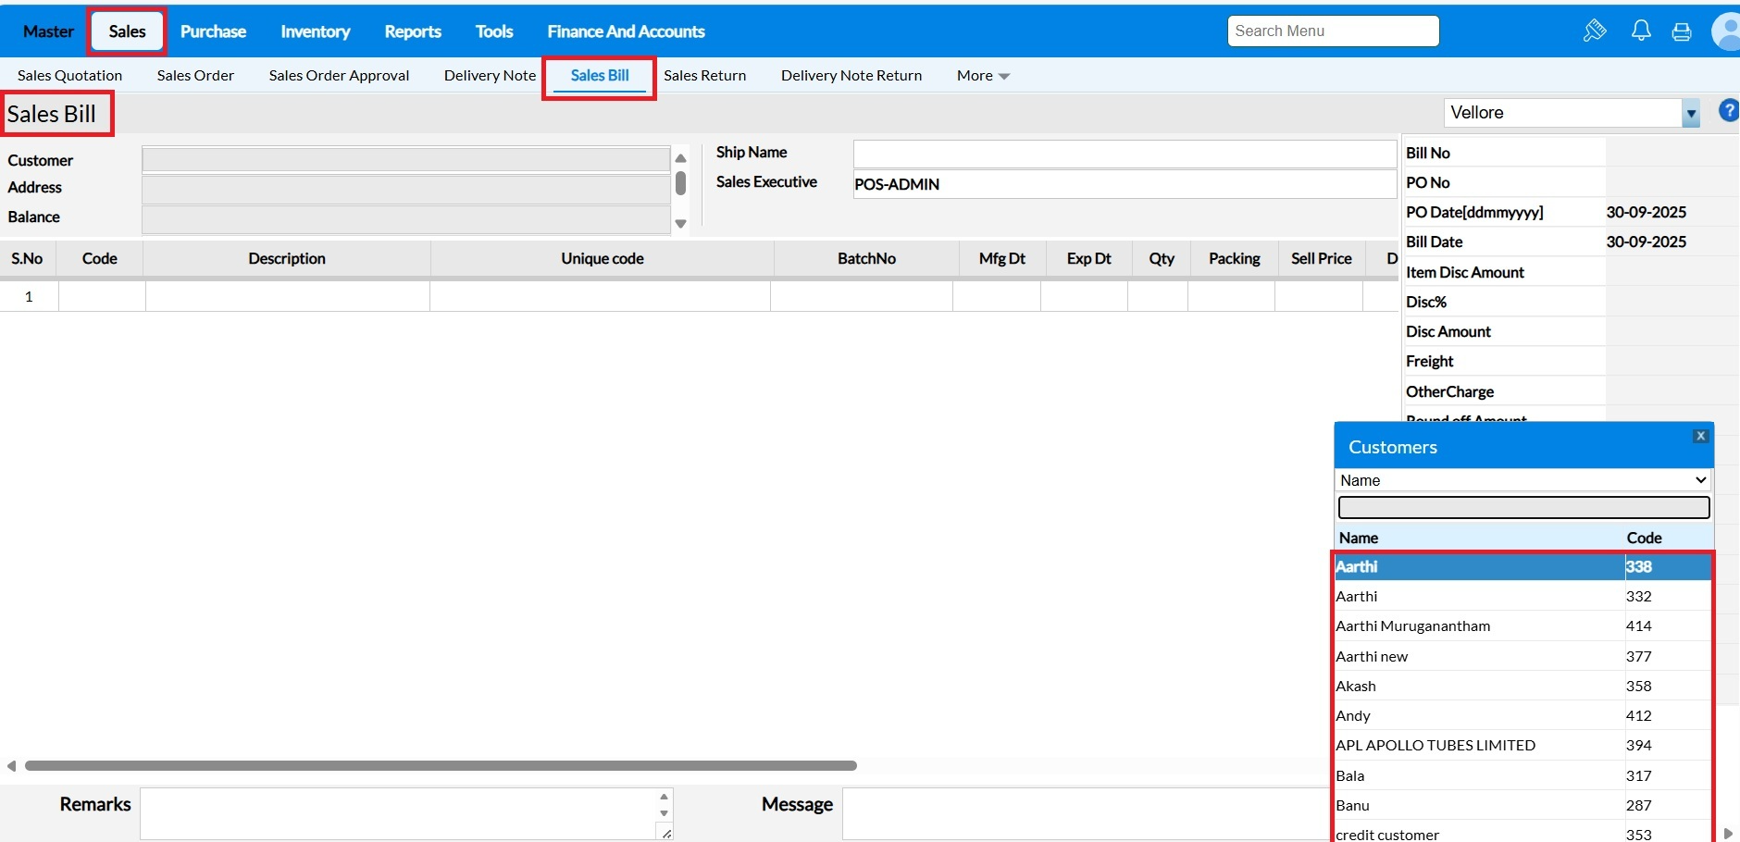Select APL APOLLO TUBES LIMITED customer
Viewport: 1740px width, 842px height.
(1435, 745)
